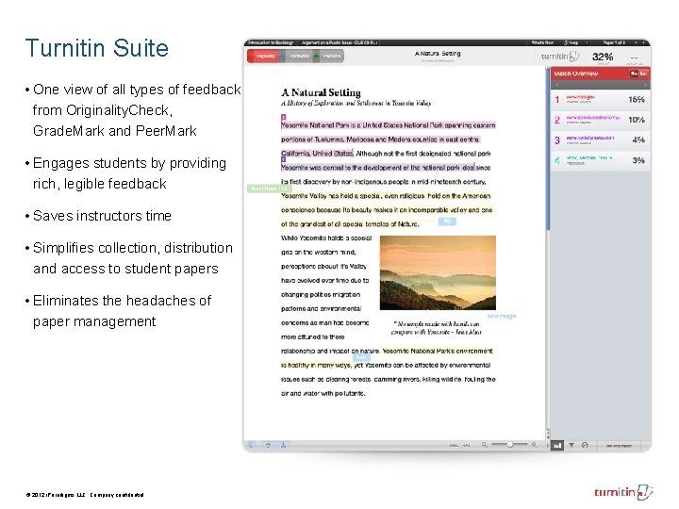Click the 'Saves instructors time' bullet
The image size is (679, 509).
[x=102, y=216]
